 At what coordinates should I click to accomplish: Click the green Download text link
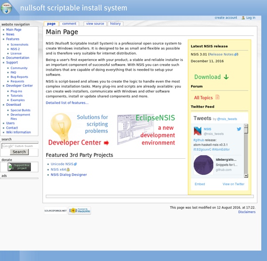click(x=207, y=77)
